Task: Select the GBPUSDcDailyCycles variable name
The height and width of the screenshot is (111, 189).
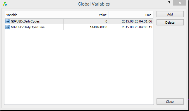Action: click(25, 21)
